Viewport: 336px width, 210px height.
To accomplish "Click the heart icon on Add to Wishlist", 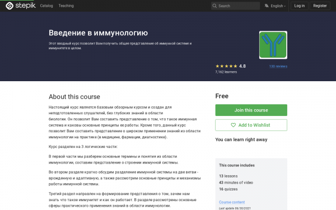I will pos(233,125).
